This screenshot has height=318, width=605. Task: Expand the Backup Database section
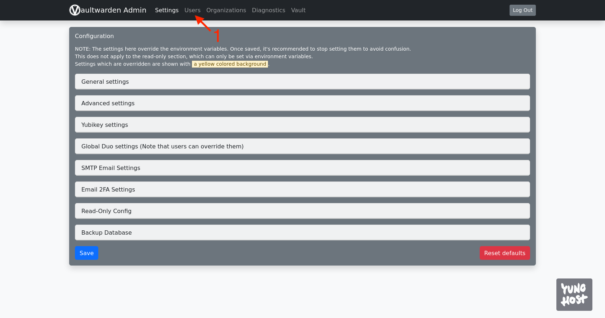[302, 232]
